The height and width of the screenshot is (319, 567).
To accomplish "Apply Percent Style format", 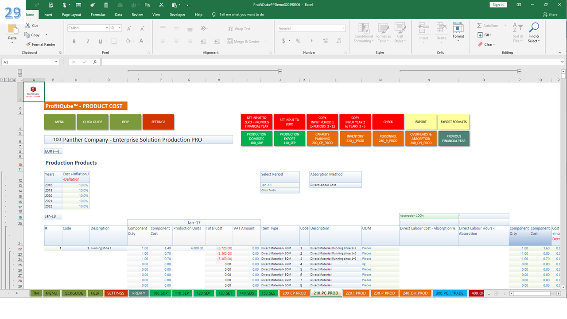I will coord(298,41).
